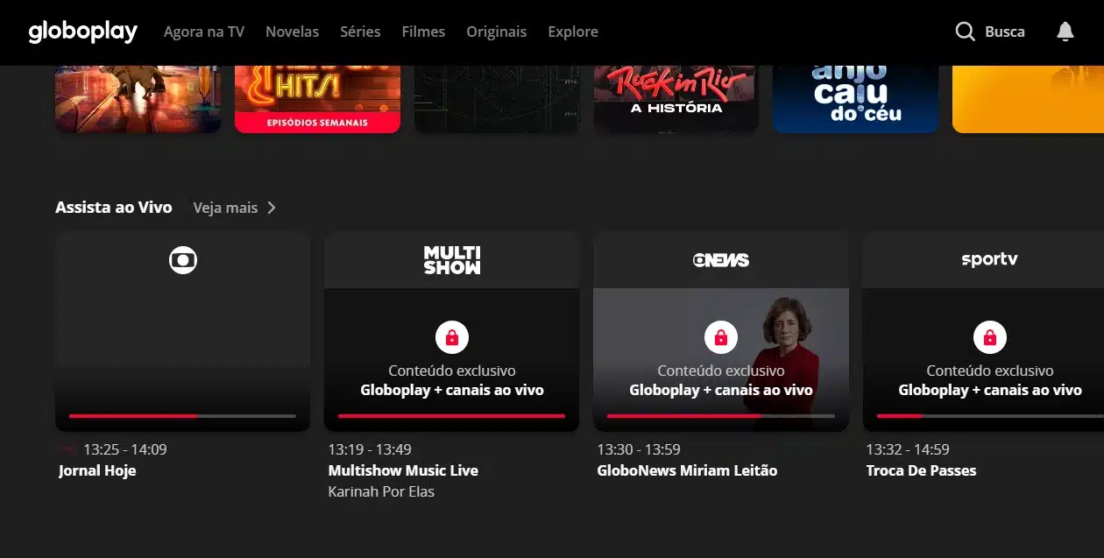This screenshot has width=1104, height=558.
Task: Open the notifications bell
Action: (x=1065, y=32)
